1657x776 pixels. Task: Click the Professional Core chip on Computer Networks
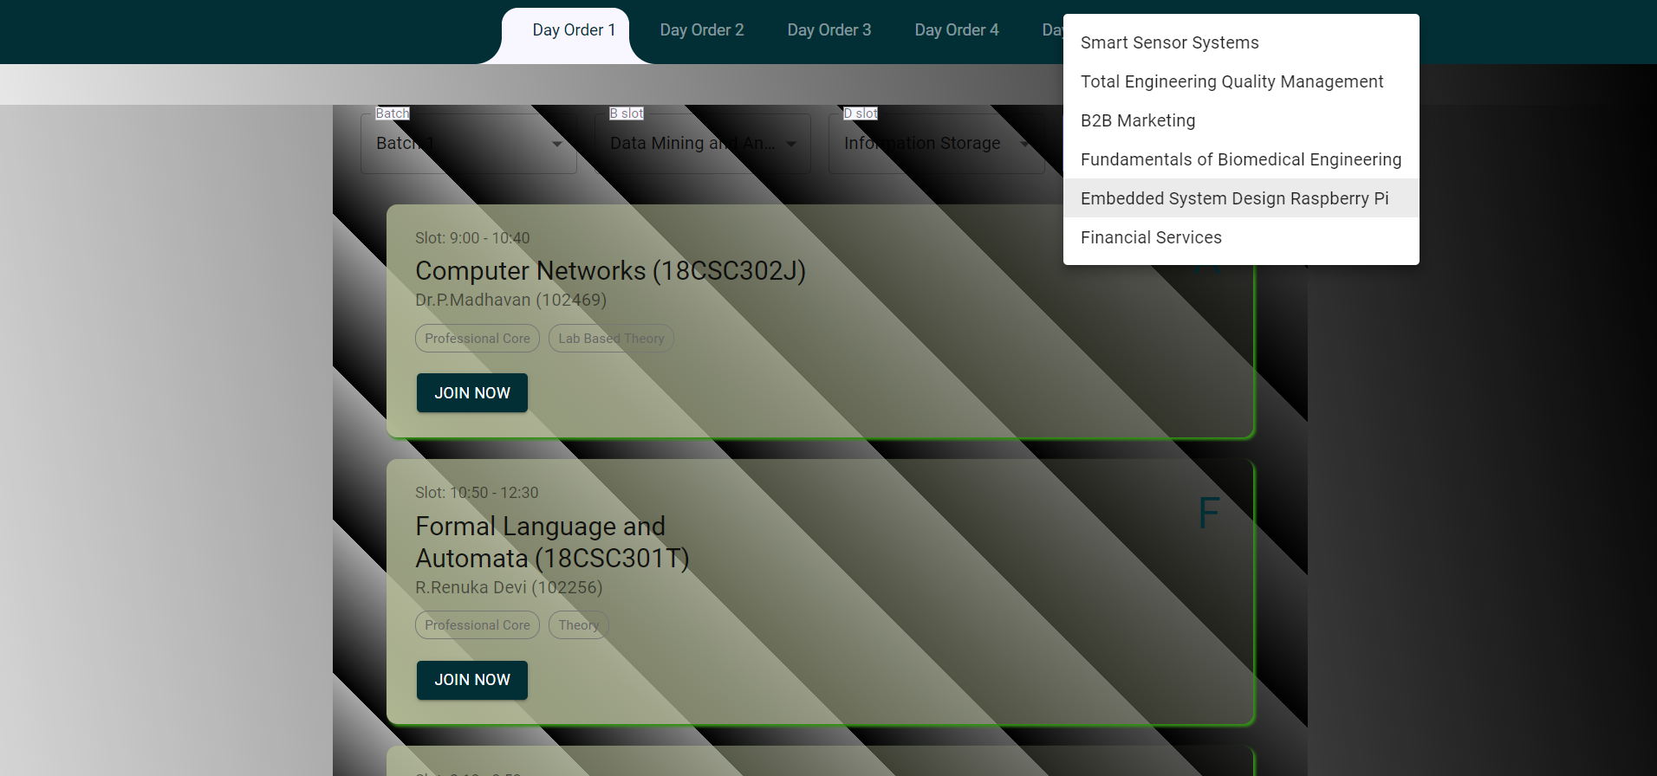(x=478, y=339)
